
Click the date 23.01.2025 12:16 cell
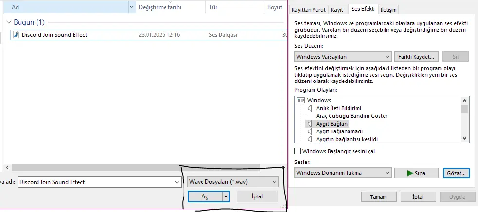coord(159,35)
